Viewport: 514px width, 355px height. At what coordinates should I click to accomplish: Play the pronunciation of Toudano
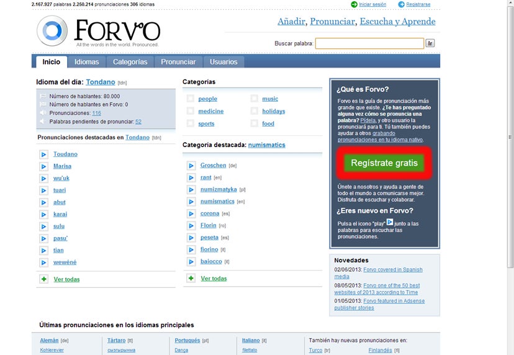43,155
